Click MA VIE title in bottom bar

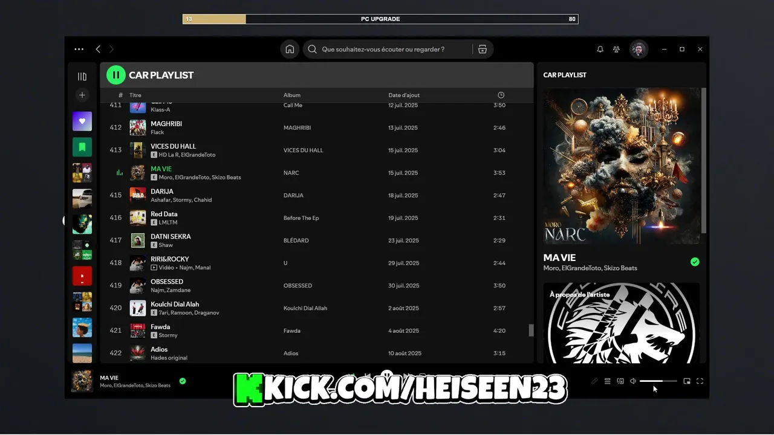pyautogui.click(x=109, y=378)
